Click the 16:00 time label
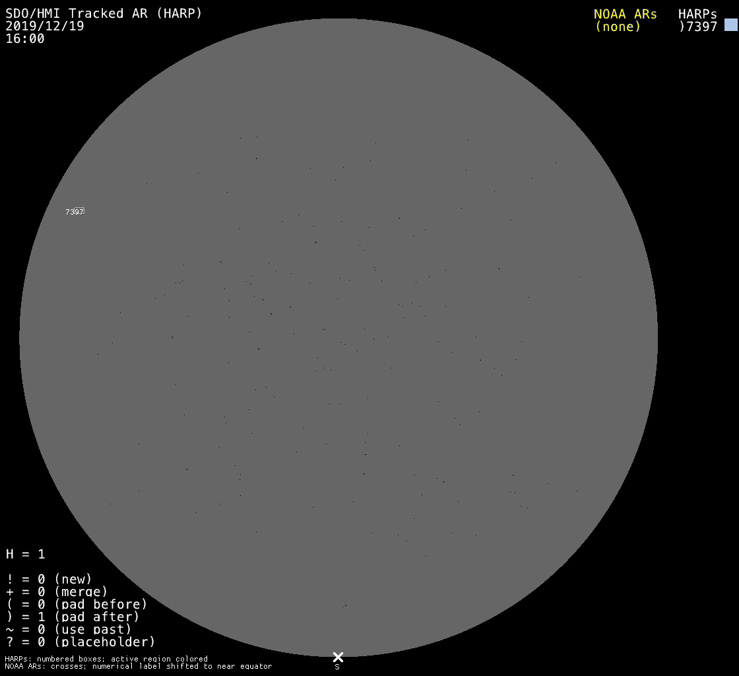The width and height of the screenshot is (739, 676). point(25,38)
